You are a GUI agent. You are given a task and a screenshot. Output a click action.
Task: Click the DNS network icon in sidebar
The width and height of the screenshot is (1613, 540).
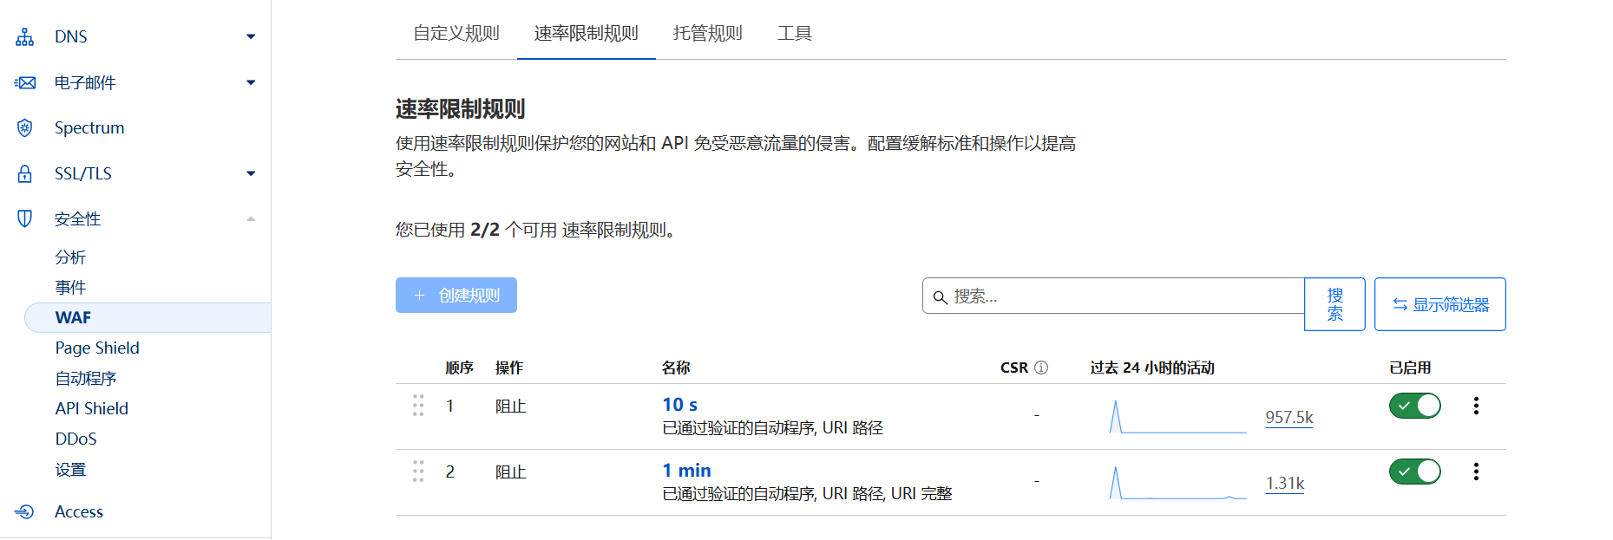click(x=25, y=36)
